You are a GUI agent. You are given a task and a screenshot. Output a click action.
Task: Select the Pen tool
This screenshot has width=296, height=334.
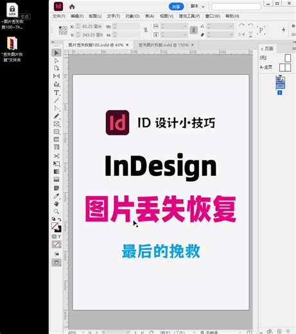point(57,109)
